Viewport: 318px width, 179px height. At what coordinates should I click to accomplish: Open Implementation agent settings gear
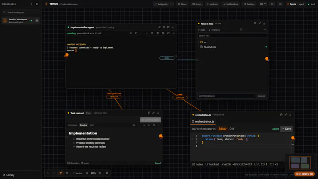pyautogui.click(x=164, y=27)
